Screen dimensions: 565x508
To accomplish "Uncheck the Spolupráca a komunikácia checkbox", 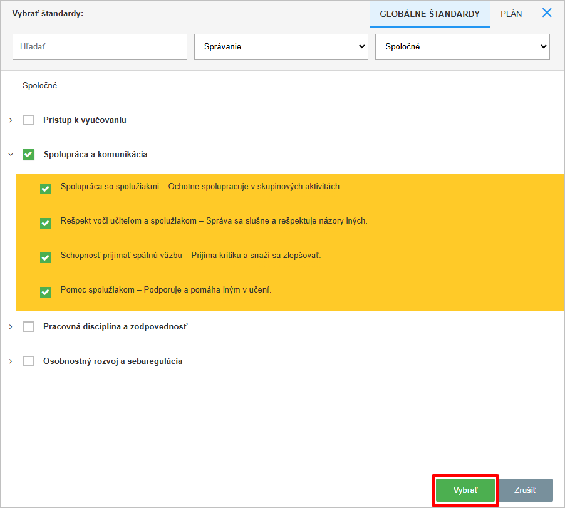I will (x=28, y=154).
